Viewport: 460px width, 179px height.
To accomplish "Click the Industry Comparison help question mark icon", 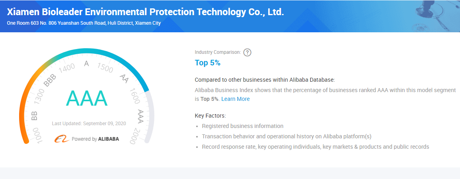I will [247, 53].
